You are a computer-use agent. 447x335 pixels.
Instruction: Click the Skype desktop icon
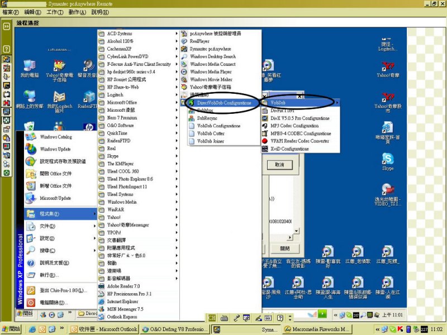pyautogui.click(x=388, y=161)
